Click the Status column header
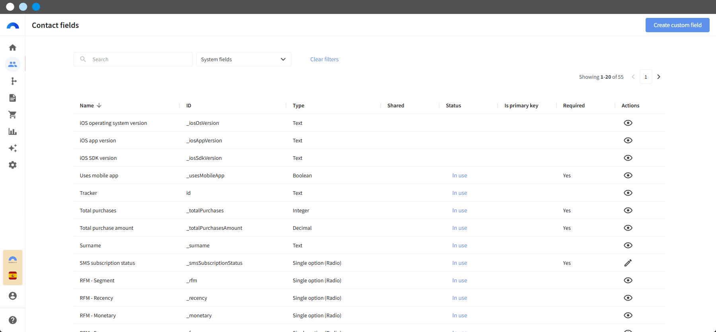Screen dimensions: 716x332 tap(453, 105)
